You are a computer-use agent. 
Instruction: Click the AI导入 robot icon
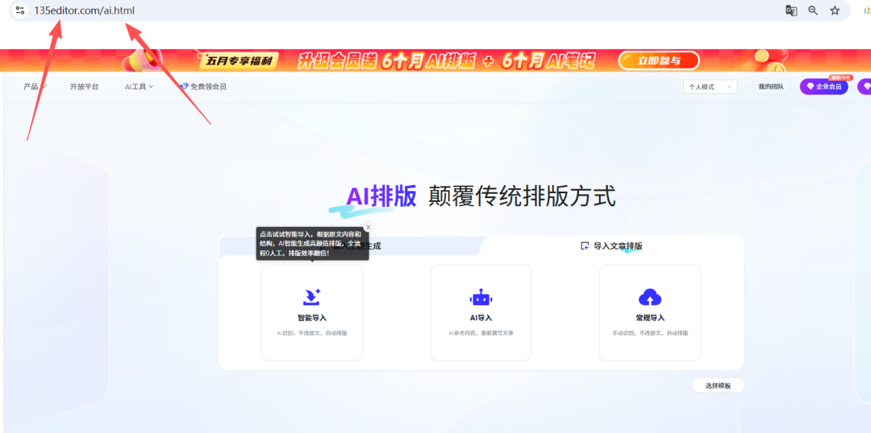point(481,298)
